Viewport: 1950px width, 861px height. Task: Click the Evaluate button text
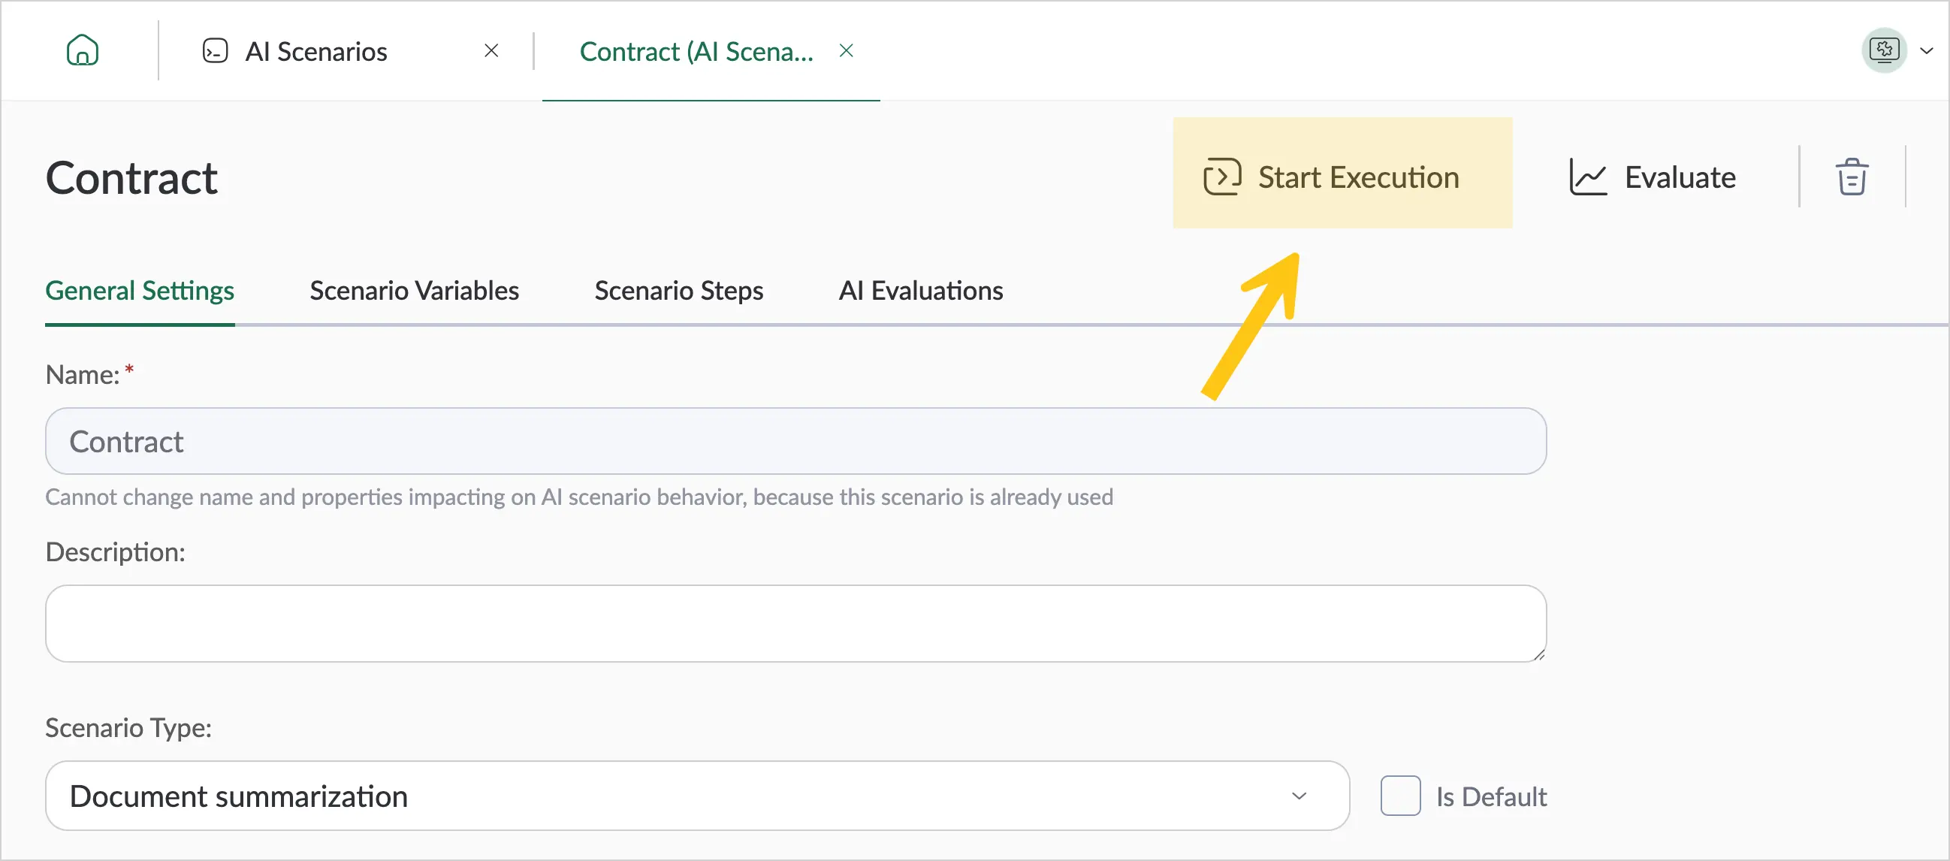coord(1680,177)
